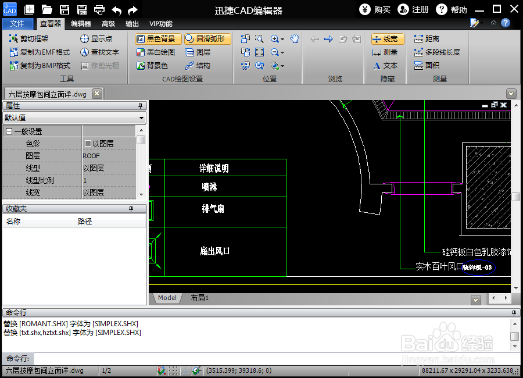
Task: Toggle 黑白绘图 black and white drawing
Action: point(156,52)
